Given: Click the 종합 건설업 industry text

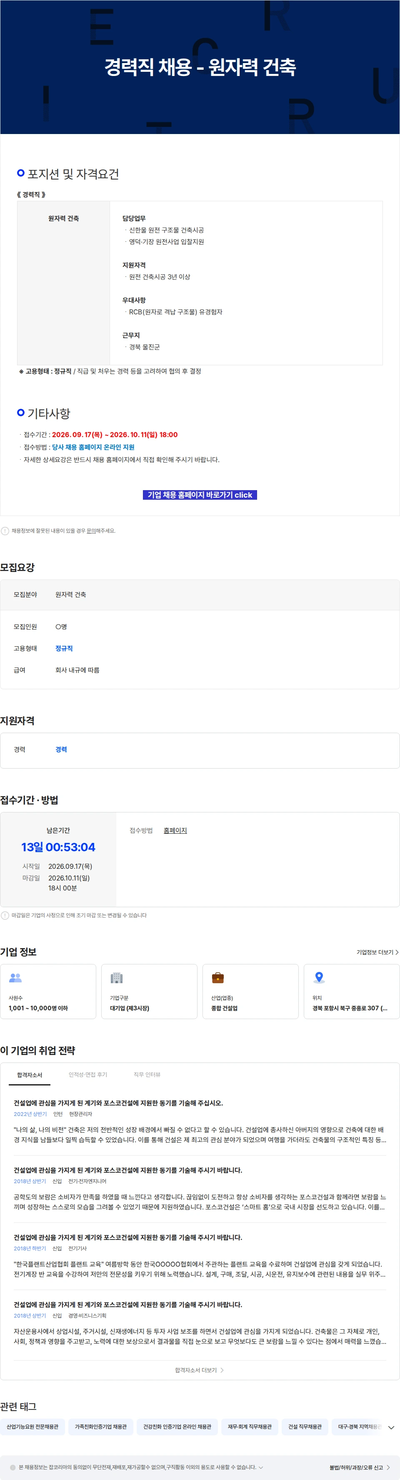Looking at the screenshot, I should [x=224, y=1008].
